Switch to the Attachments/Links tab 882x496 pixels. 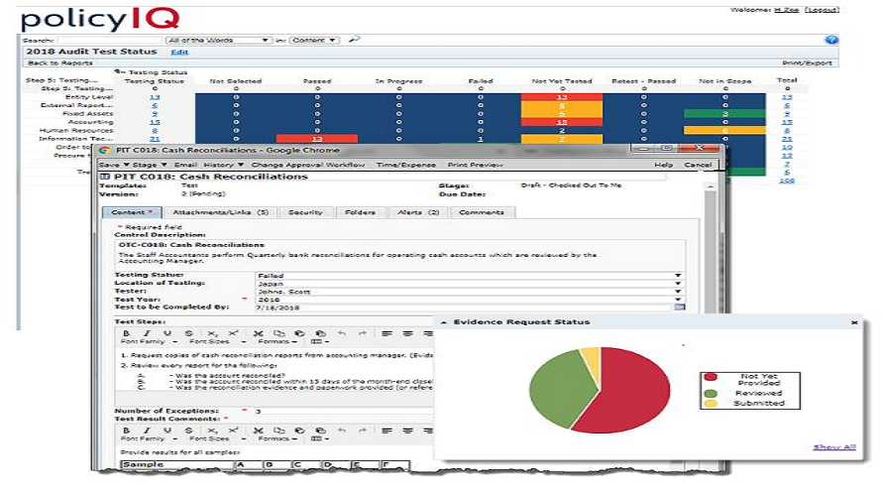tap(220, 212)
